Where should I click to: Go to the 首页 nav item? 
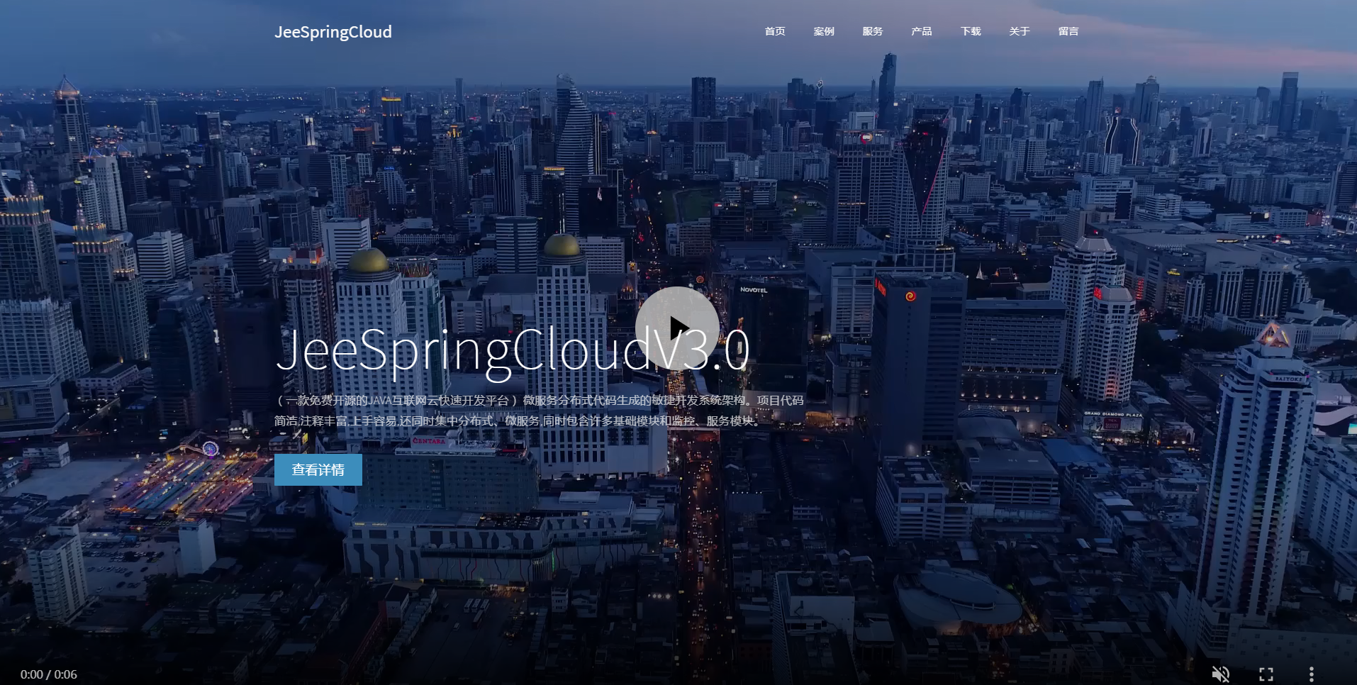coord(774,31)
